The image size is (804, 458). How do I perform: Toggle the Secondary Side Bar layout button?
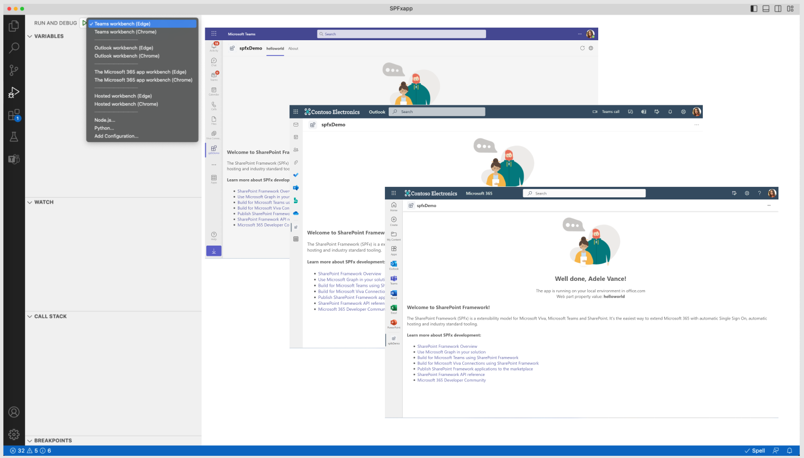(x=778, y=9)
